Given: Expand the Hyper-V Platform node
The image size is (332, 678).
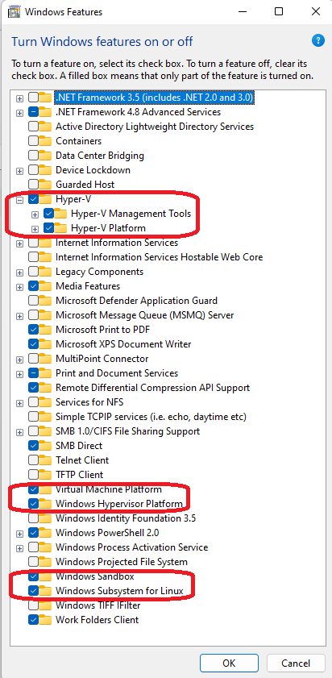Looking at the screenshot, I should 35,228.
